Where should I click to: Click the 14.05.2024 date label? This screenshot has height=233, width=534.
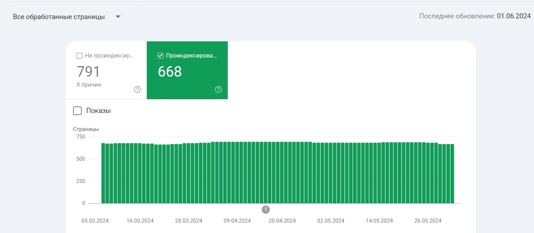(379, 221)
